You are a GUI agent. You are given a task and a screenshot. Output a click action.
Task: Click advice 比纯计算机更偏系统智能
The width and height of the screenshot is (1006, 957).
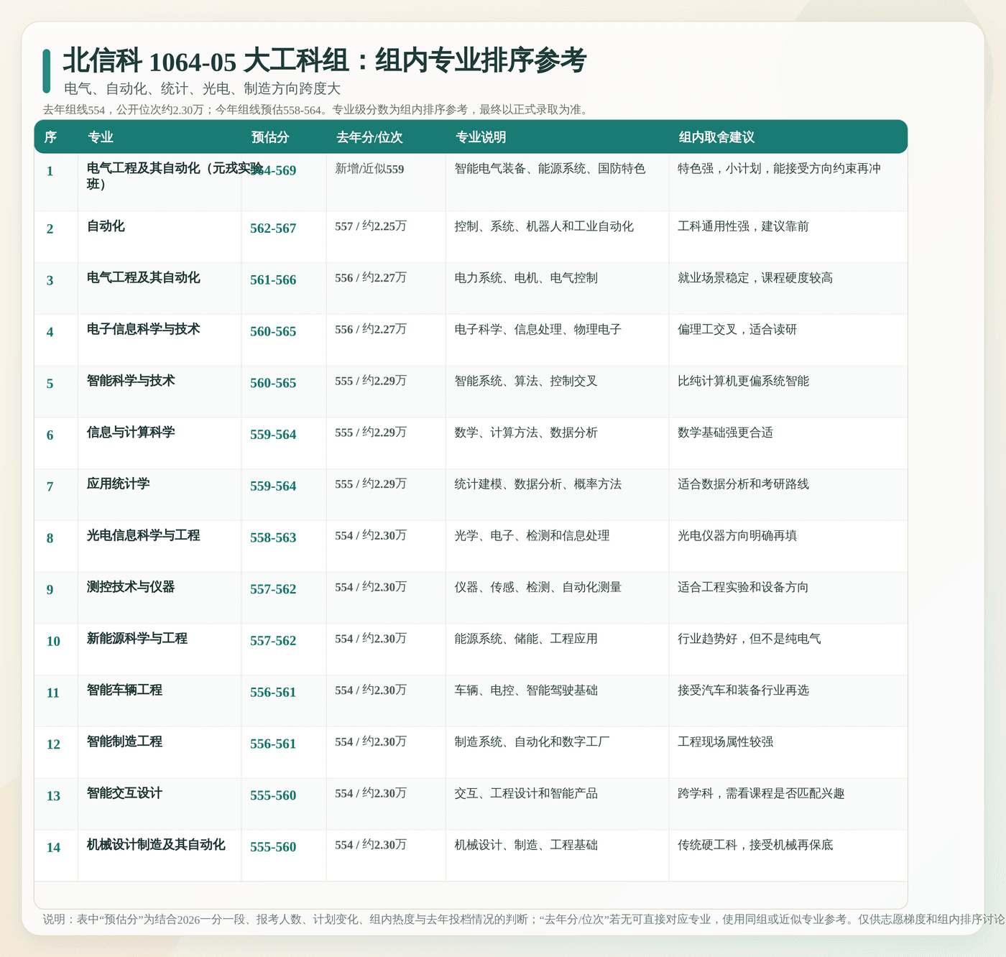coord(743,382)
